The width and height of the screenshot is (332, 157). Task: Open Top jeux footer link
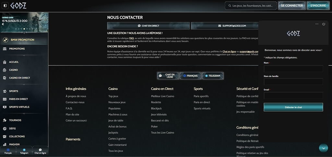coord(113,96)
